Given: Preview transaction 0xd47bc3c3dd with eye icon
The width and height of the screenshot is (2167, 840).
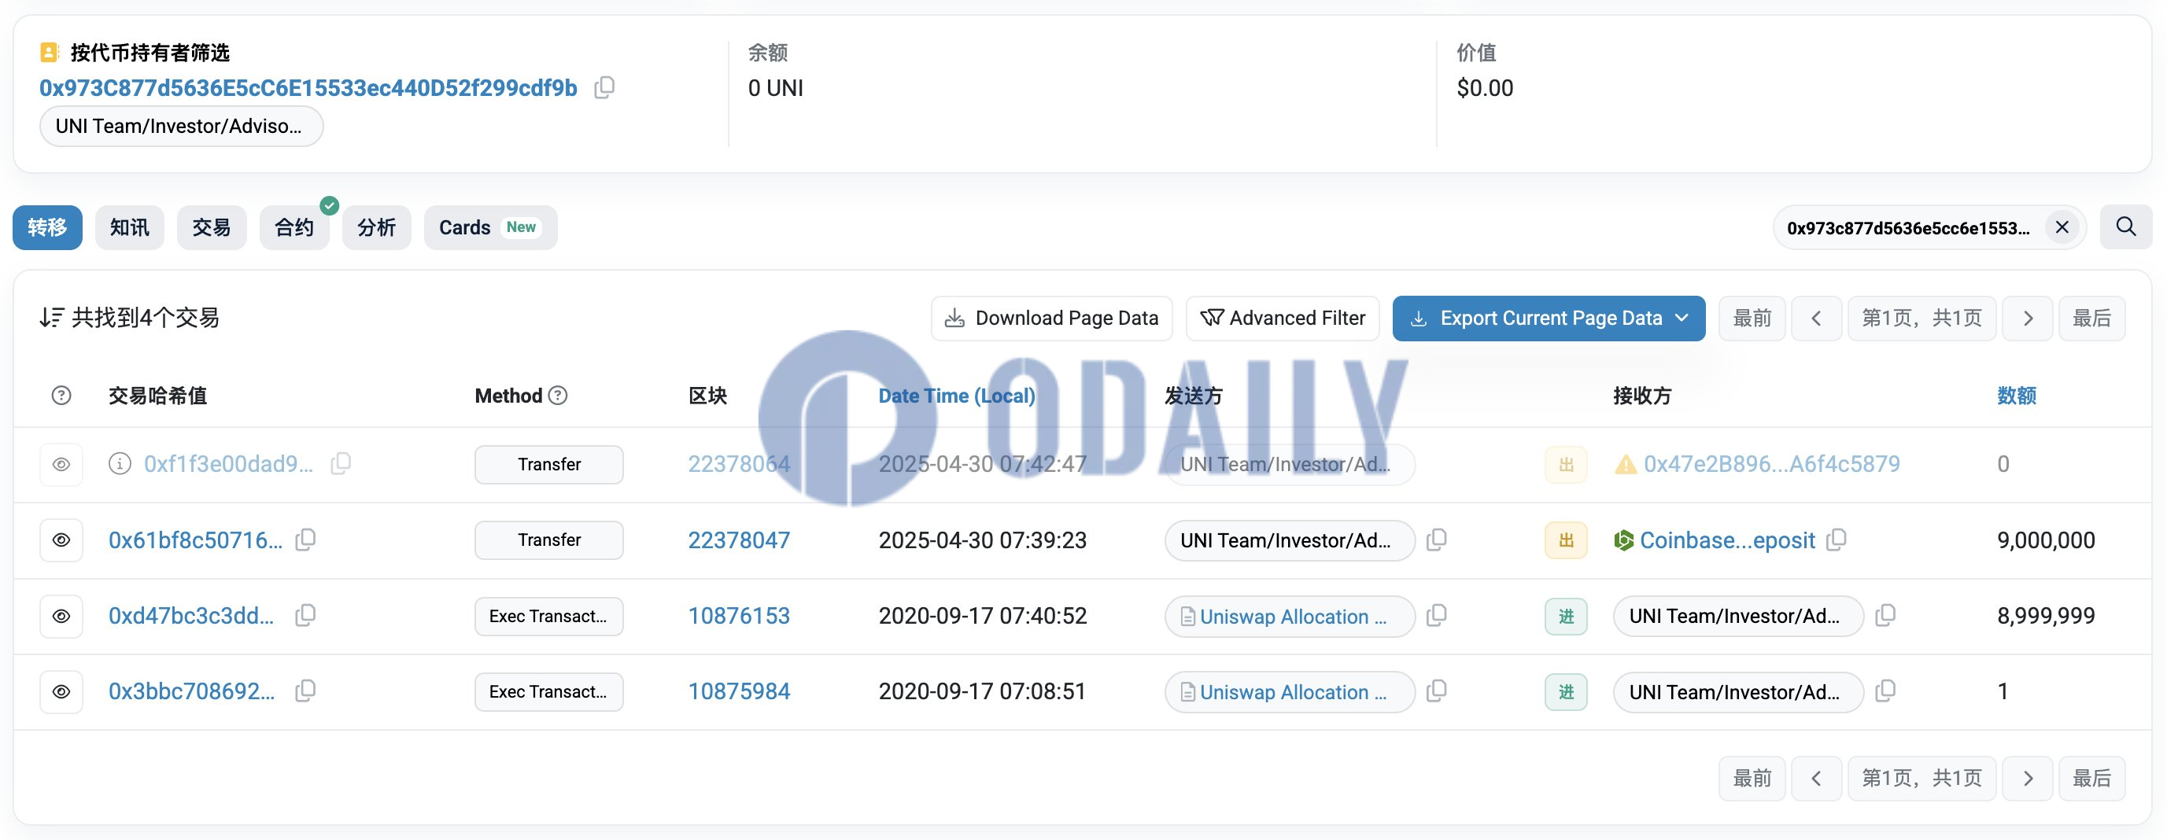Looking at the screenshot, I should click(x=61, y=617).
